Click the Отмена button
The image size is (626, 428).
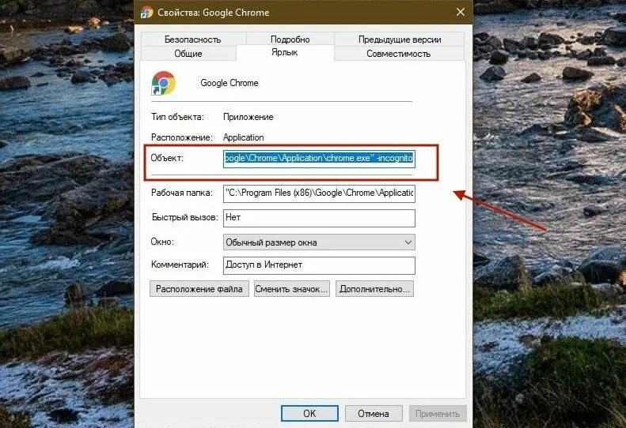tap(374, 414)
